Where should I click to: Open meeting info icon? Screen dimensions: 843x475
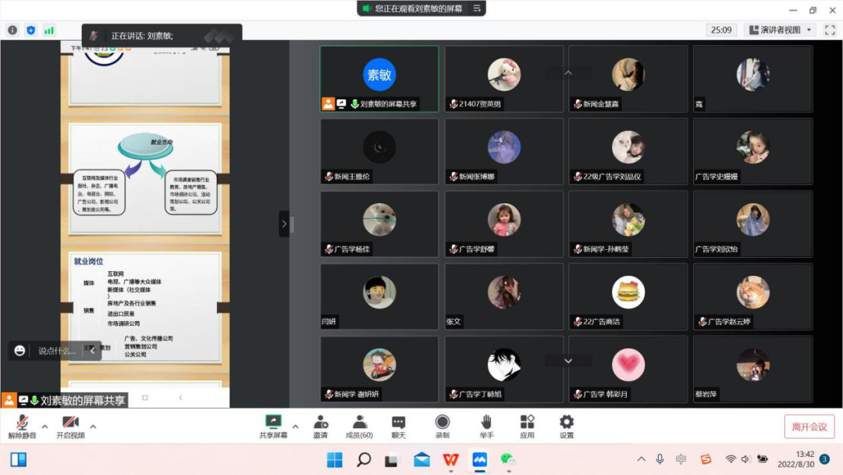tap(12, 30)
